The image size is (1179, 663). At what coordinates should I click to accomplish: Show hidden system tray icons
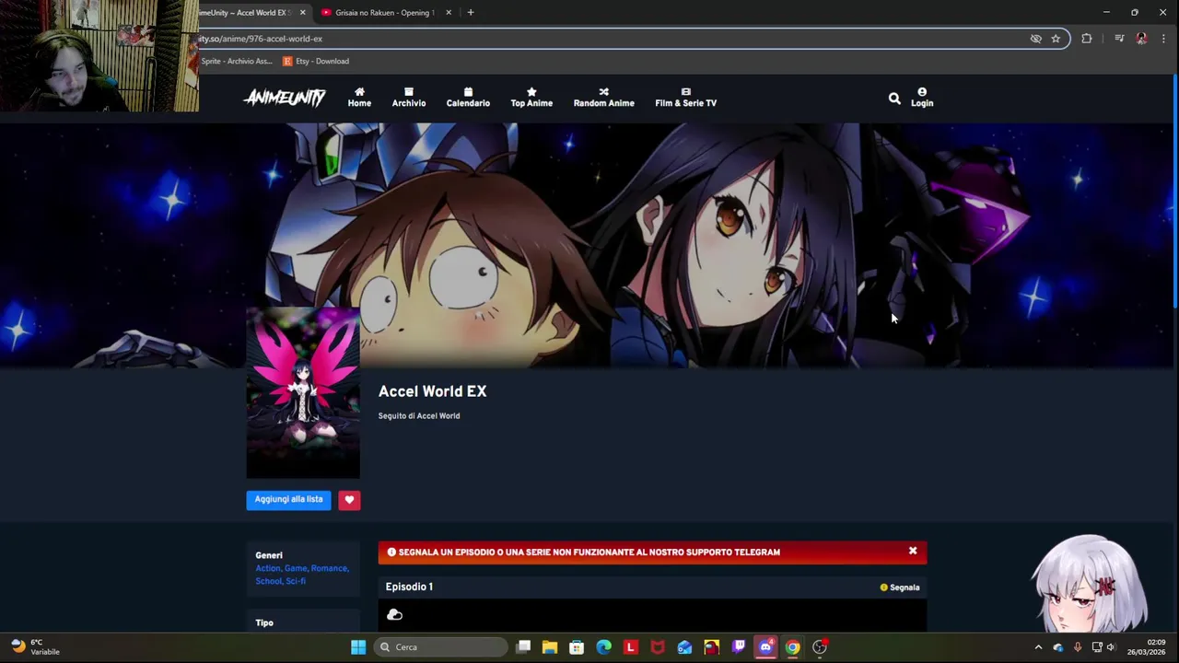tap(1038, 647)
